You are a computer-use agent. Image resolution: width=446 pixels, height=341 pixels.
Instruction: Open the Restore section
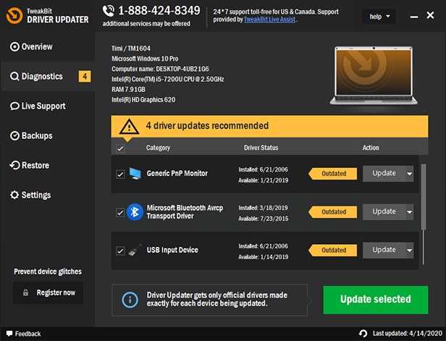point(48,165)
